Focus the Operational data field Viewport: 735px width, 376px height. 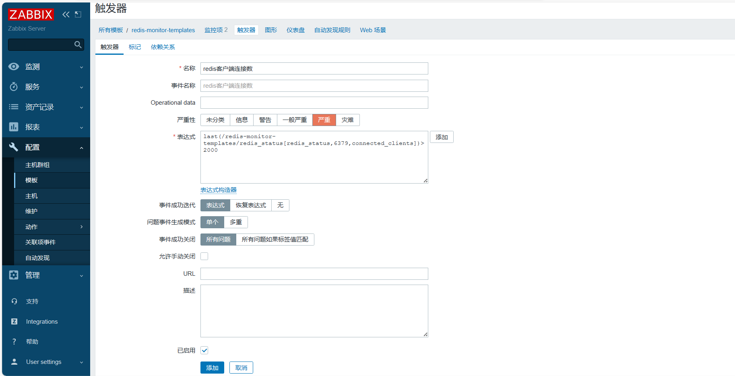click(314, 103)
